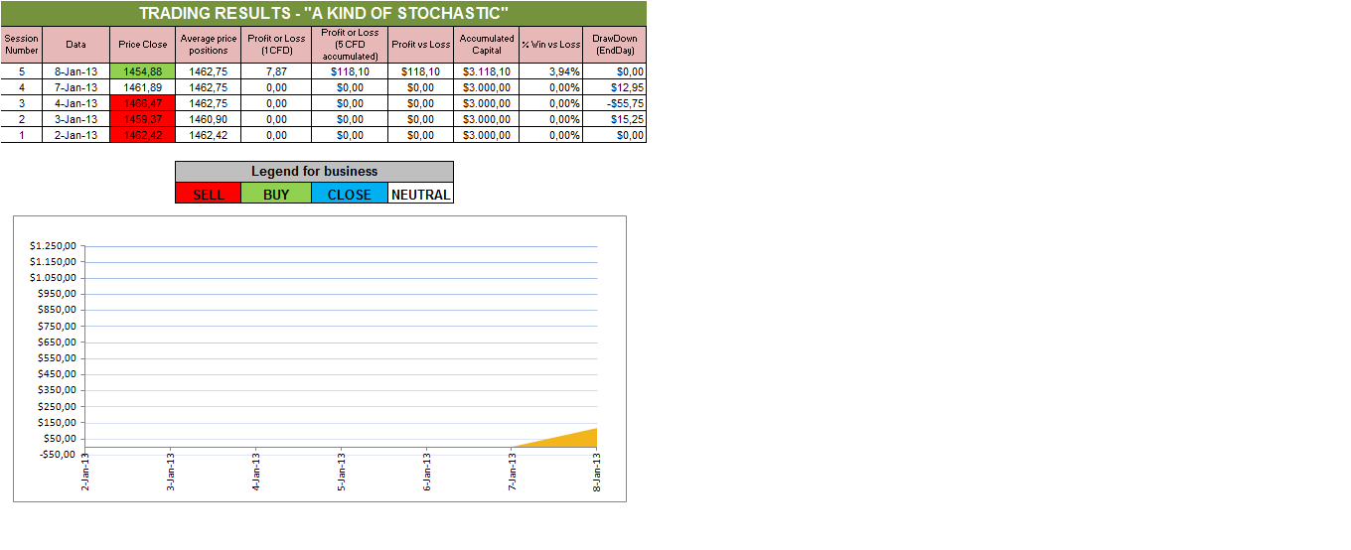Screen dimensions: 1351x550
Task: Select 'Profit or Loss (5 CFD accumulated)' header
Action: point(350,45)
